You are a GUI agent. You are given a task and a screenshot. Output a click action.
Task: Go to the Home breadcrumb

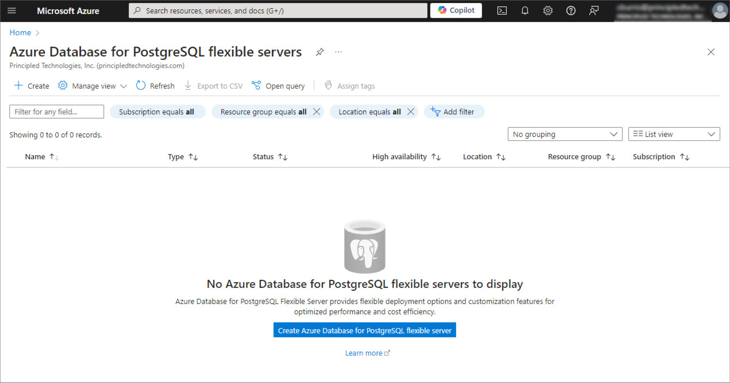(20, 33)
